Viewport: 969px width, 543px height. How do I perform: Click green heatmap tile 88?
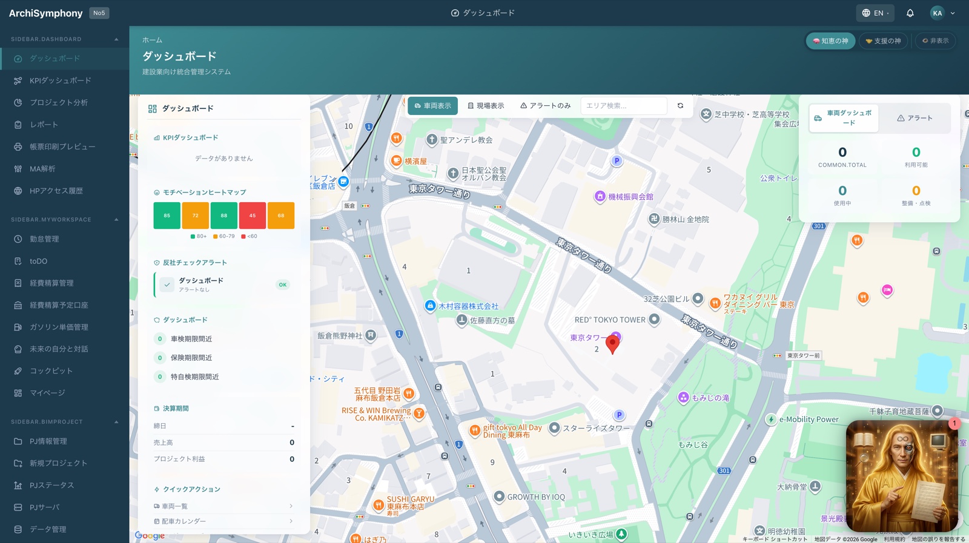[x=224, y=216]
